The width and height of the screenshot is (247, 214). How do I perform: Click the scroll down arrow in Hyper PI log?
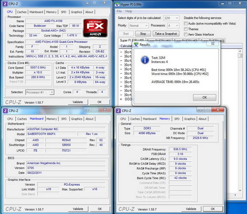coord(240,190)
